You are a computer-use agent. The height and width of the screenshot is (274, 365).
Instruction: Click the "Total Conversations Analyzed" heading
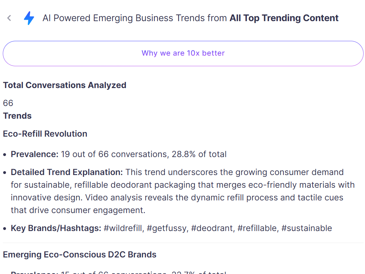pos(64,85)
